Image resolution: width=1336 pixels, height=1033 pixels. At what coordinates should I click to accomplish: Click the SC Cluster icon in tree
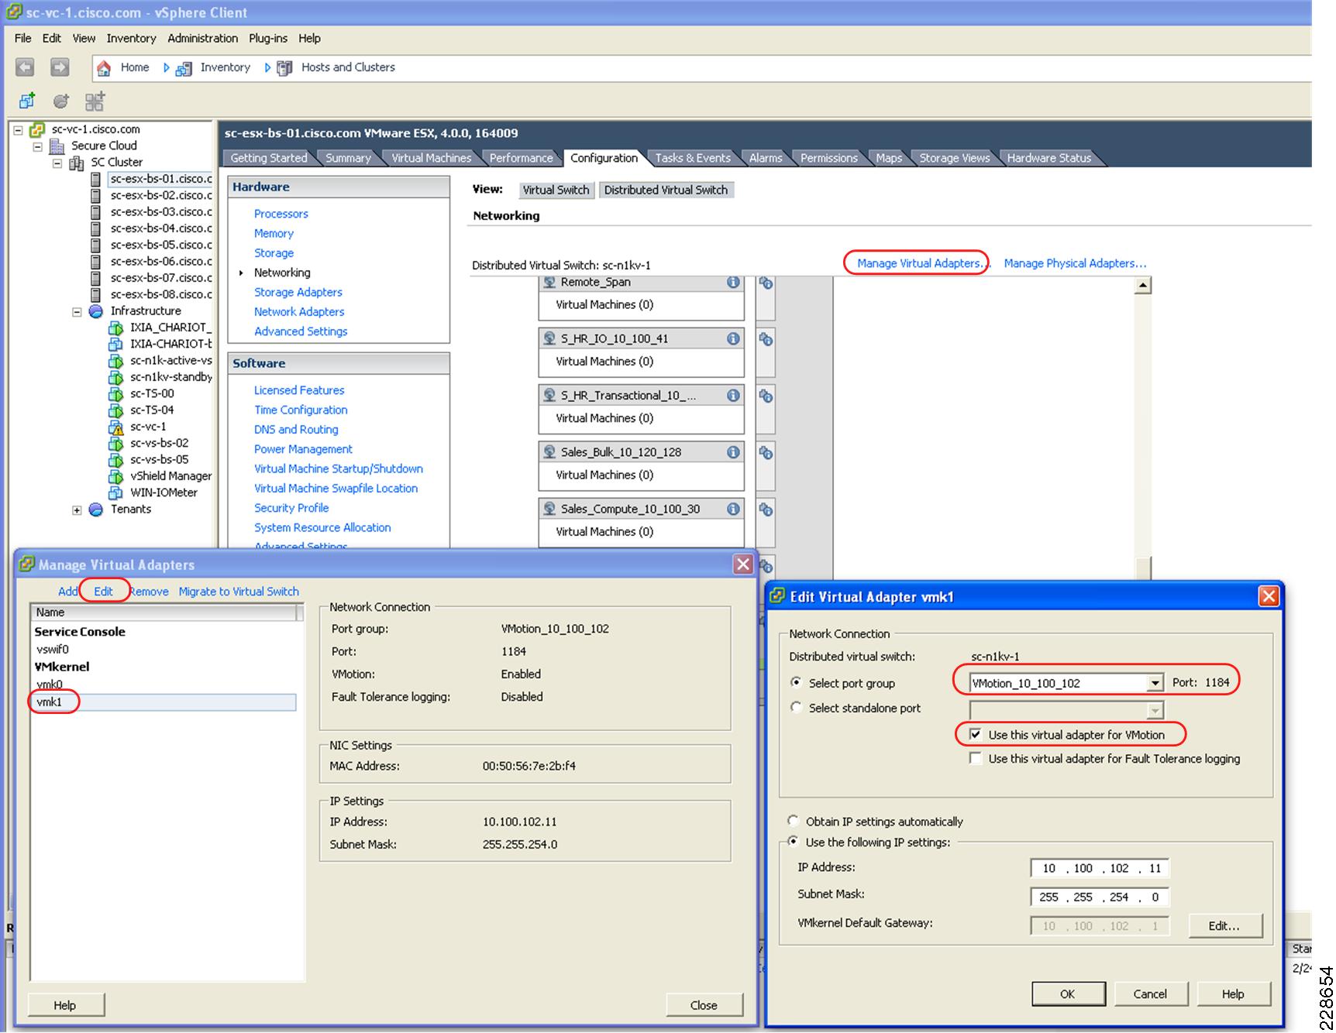pos(77,163)
